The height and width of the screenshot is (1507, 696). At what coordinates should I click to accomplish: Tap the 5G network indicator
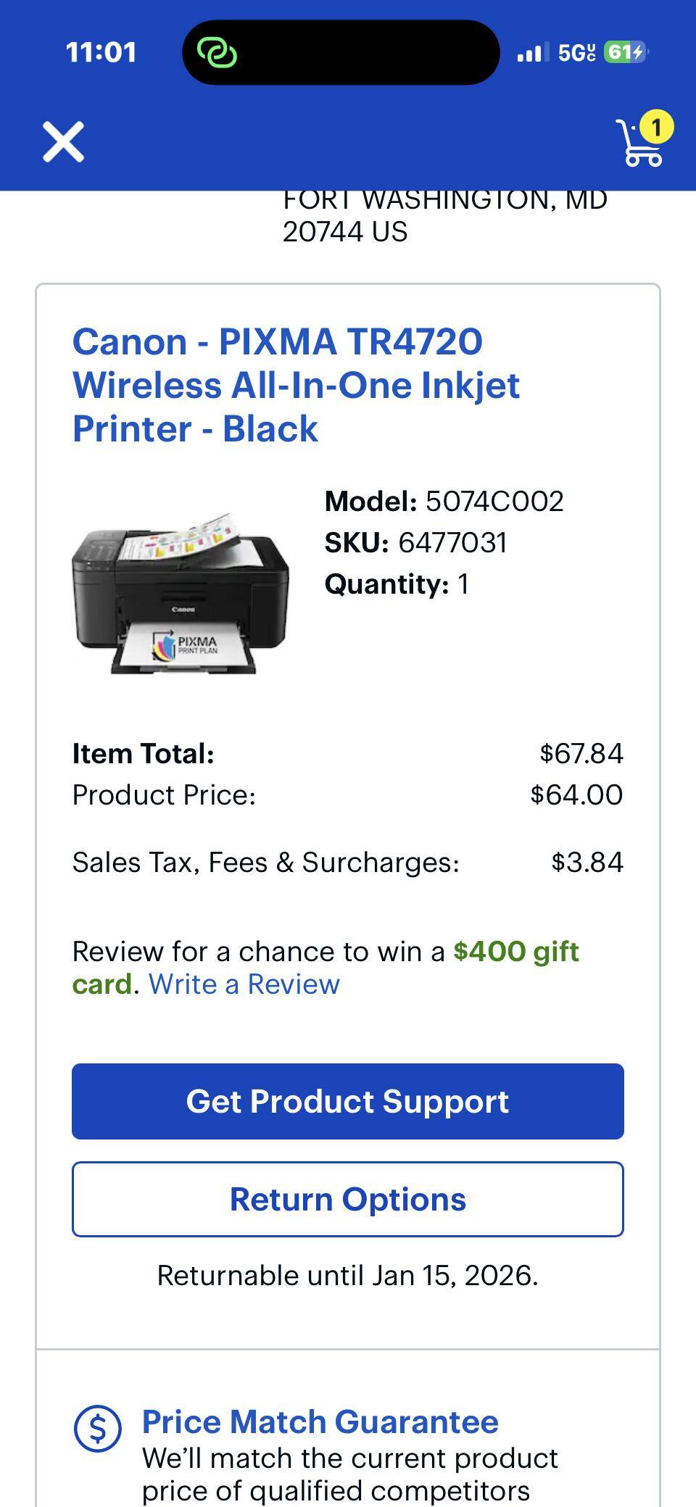click(576, 52)
